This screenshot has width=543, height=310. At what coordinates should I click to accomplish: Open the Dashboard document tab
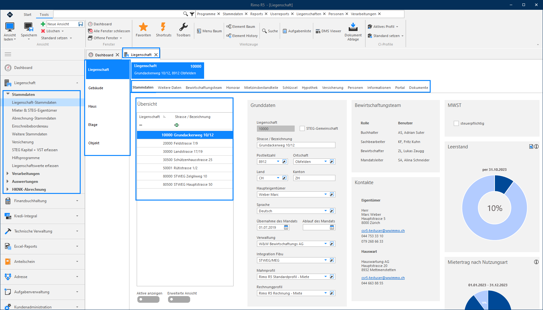coord(104,55)
